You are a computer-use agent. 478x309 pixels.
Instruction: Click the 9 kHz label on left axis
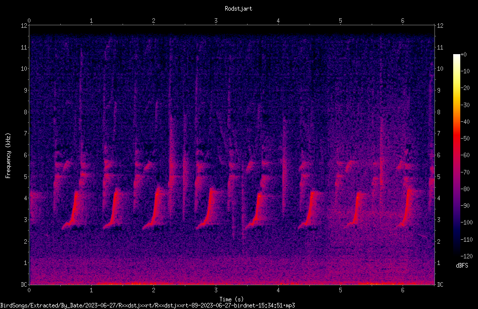pyautogui.click(x=26, y=91)
